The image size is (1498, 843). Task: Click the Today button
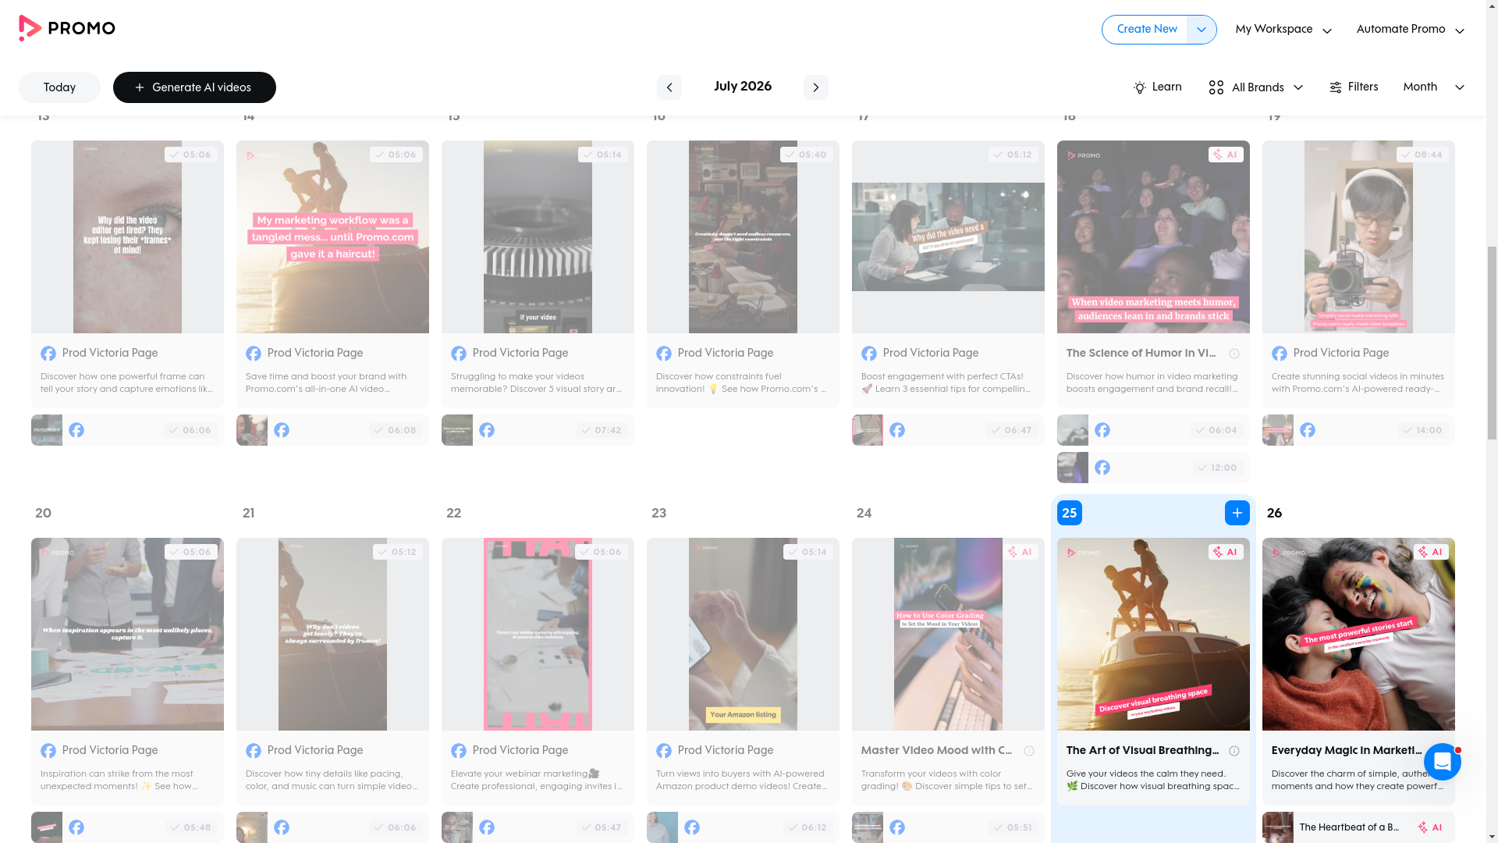59,87
